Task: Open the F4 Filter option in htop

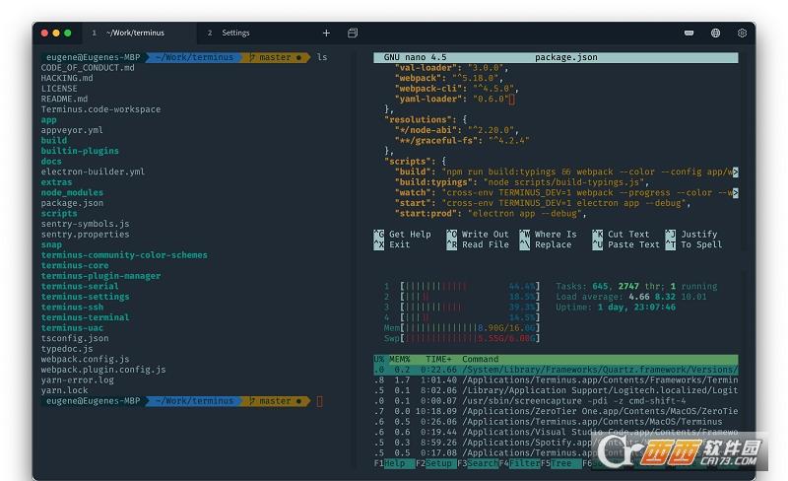Action: point(517,463)
